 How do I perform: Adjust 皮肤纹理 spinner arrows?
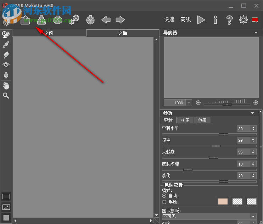coord(253,164)
